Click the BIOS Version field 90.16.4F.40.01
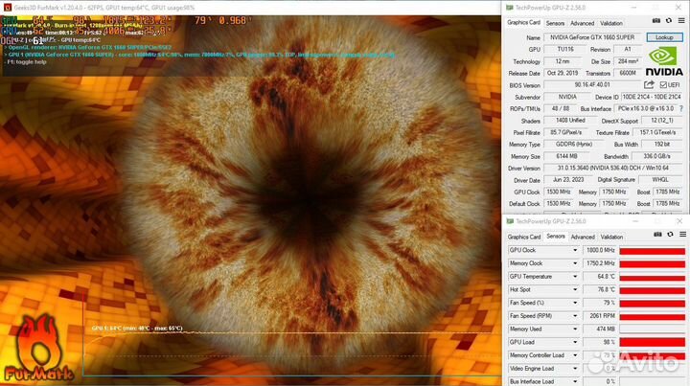The height and width of the screenshot is (386, 690). [x=592, y=85]
